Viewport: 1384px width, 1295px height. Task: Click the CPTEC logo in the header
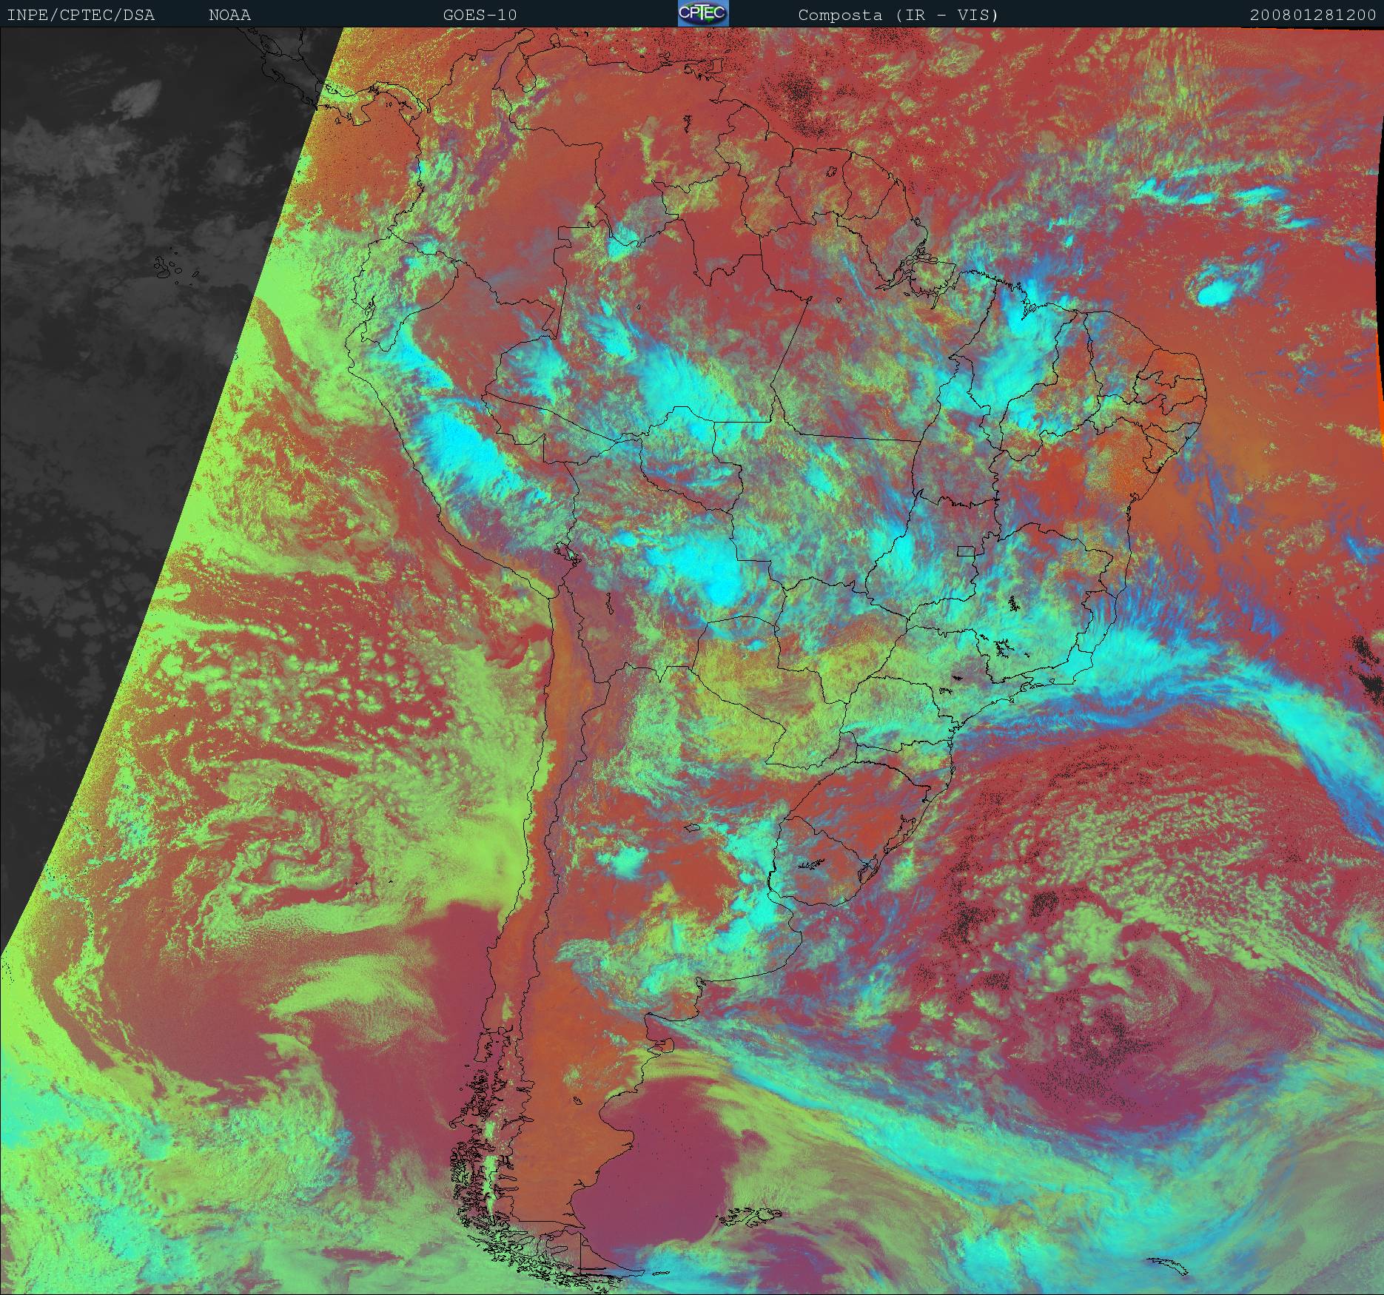703,13
